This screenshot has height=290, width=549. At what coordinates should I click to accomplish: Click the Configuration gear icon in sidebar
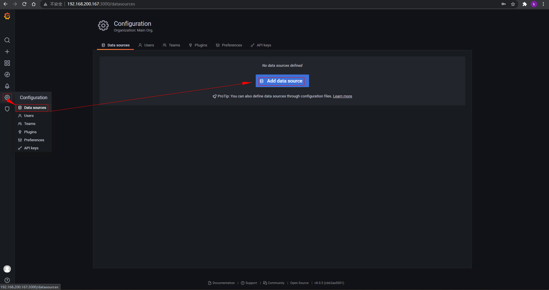point(7,97)
